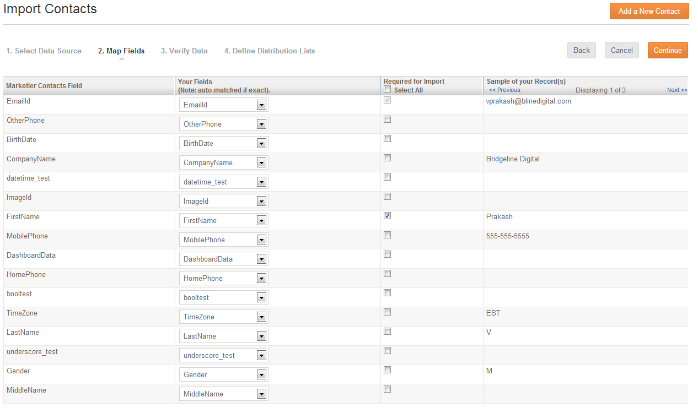Expand the booltest mapping dropdown
698x413 pixels.
[224, 297]
